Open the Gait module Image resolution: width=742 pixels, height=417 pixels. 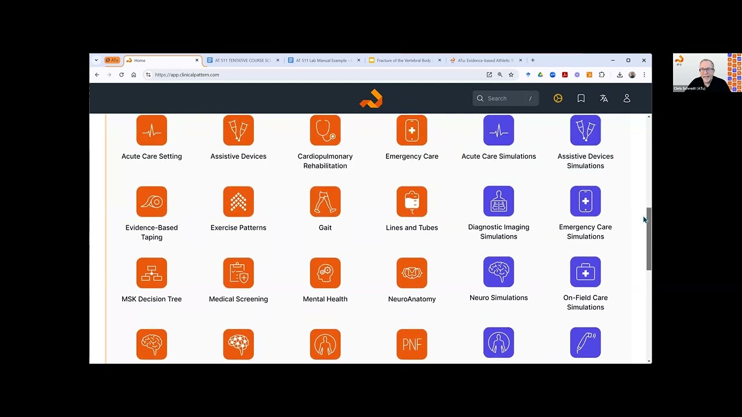325,201
